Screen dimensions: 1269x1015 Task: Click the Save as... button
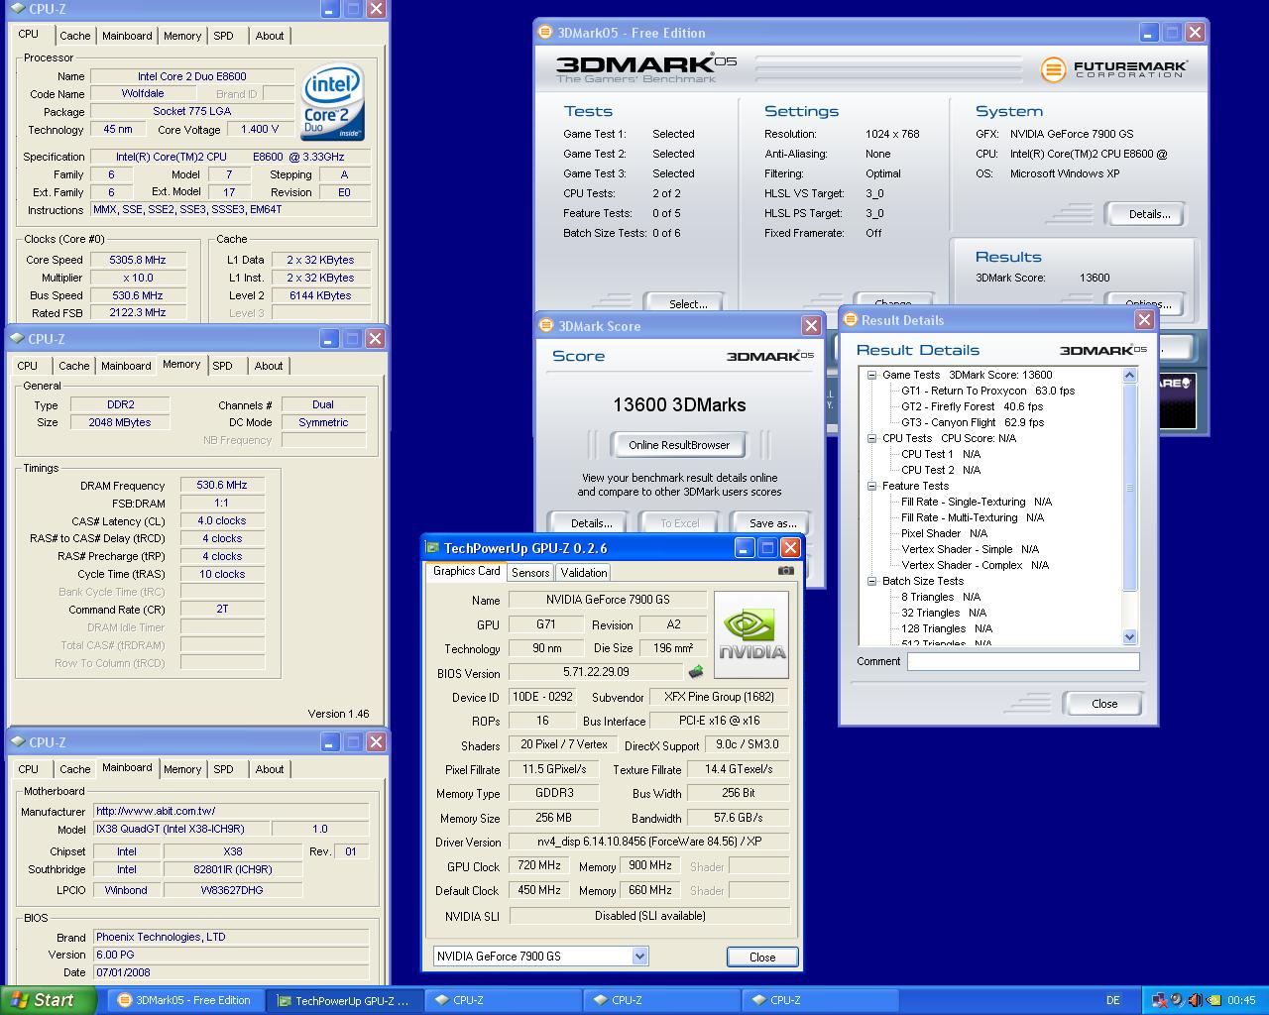pos(772,522)
